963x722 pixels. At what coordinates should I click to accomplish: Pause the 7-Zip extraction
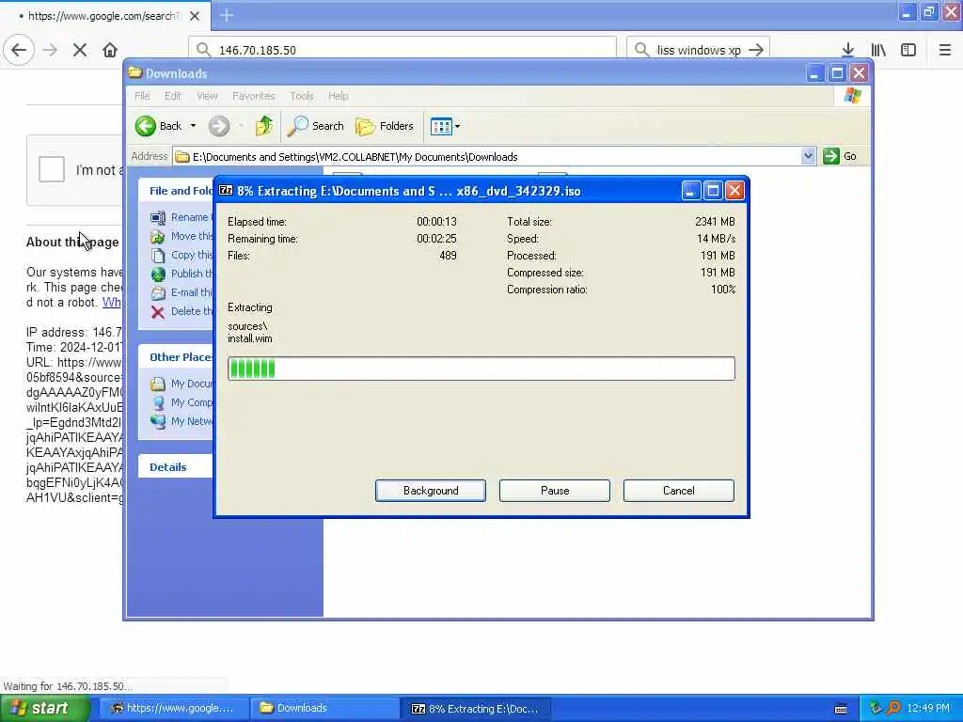(x=555, y=491)
